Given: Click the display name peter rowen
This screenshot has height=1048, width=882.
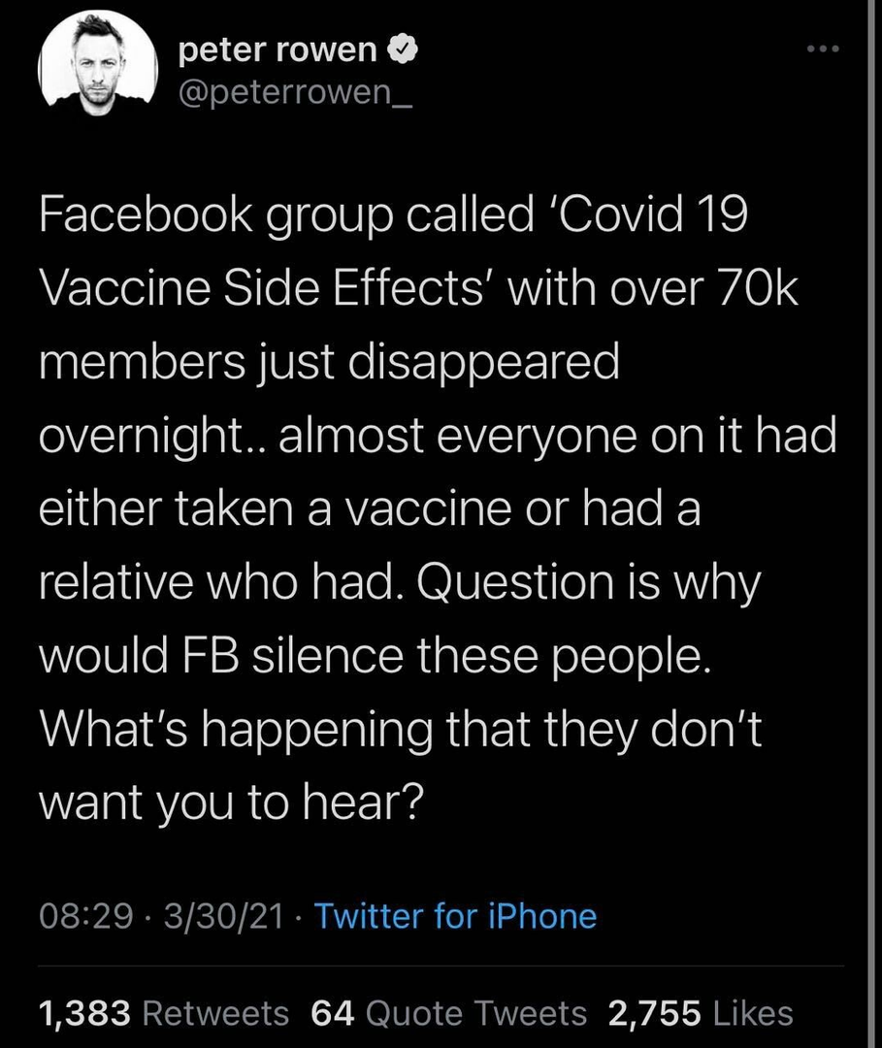Looking at the screenshot, I should 278,50.
